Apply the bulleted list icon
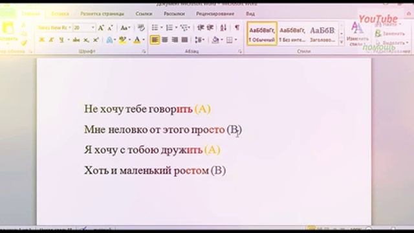 (x=155, y=27)
